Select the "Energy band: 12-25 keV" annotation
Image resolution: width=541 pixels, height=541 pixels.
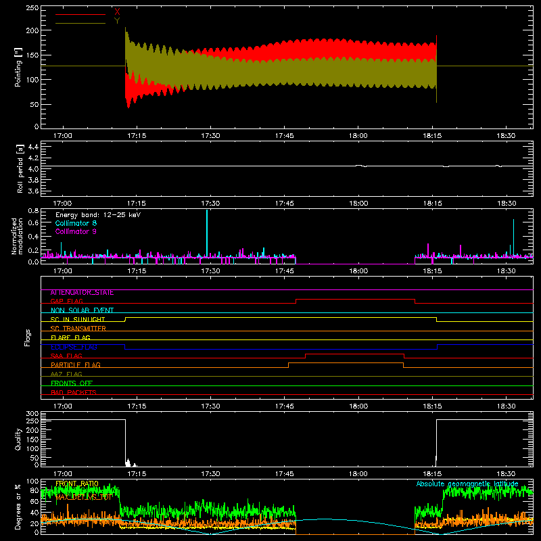pyautogui.click(x=98, y=215)
